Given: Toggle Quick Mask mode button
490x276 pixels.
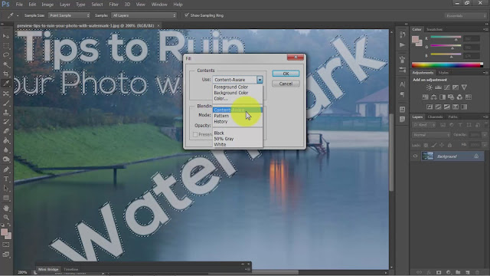Looking at the screenshot, I should [6, 245].
